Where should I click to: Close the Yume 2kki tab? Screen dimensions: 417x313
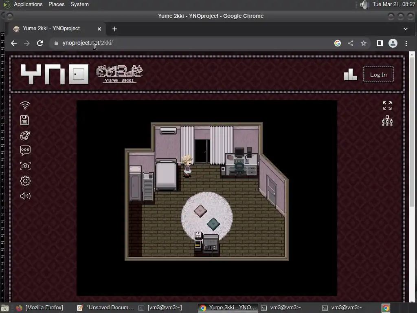pyautogui.click(x=99, y=29)
